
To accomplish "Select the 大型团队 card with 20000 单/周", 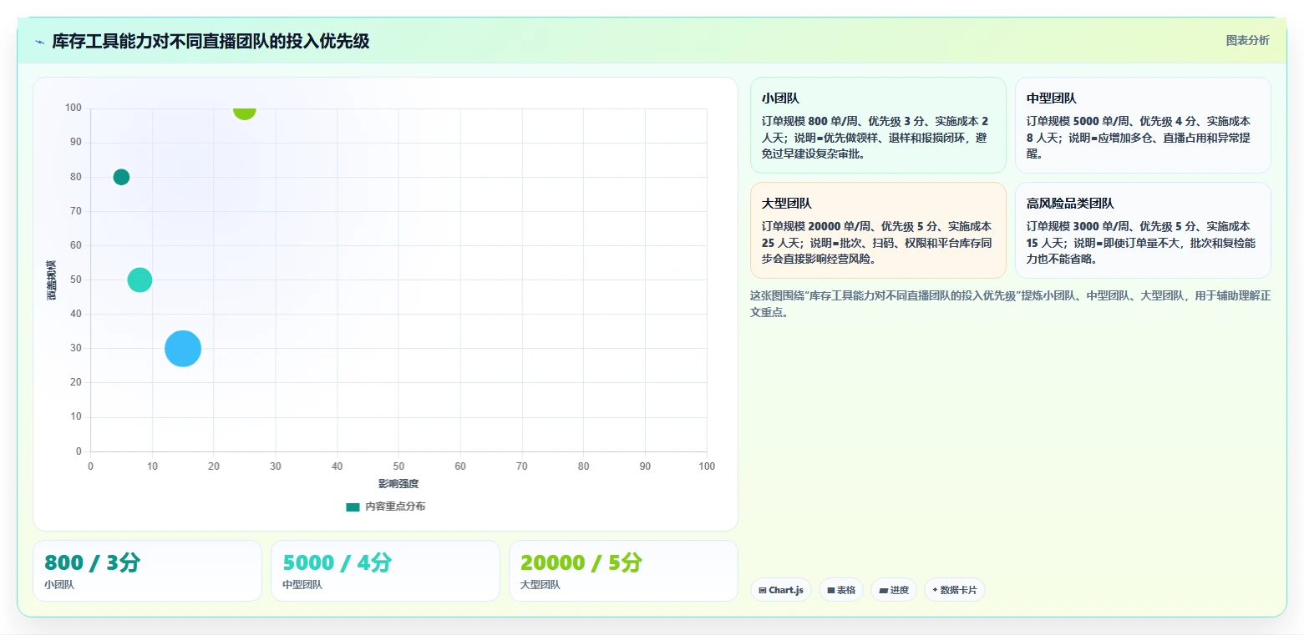I will click(x=878, y=230).
